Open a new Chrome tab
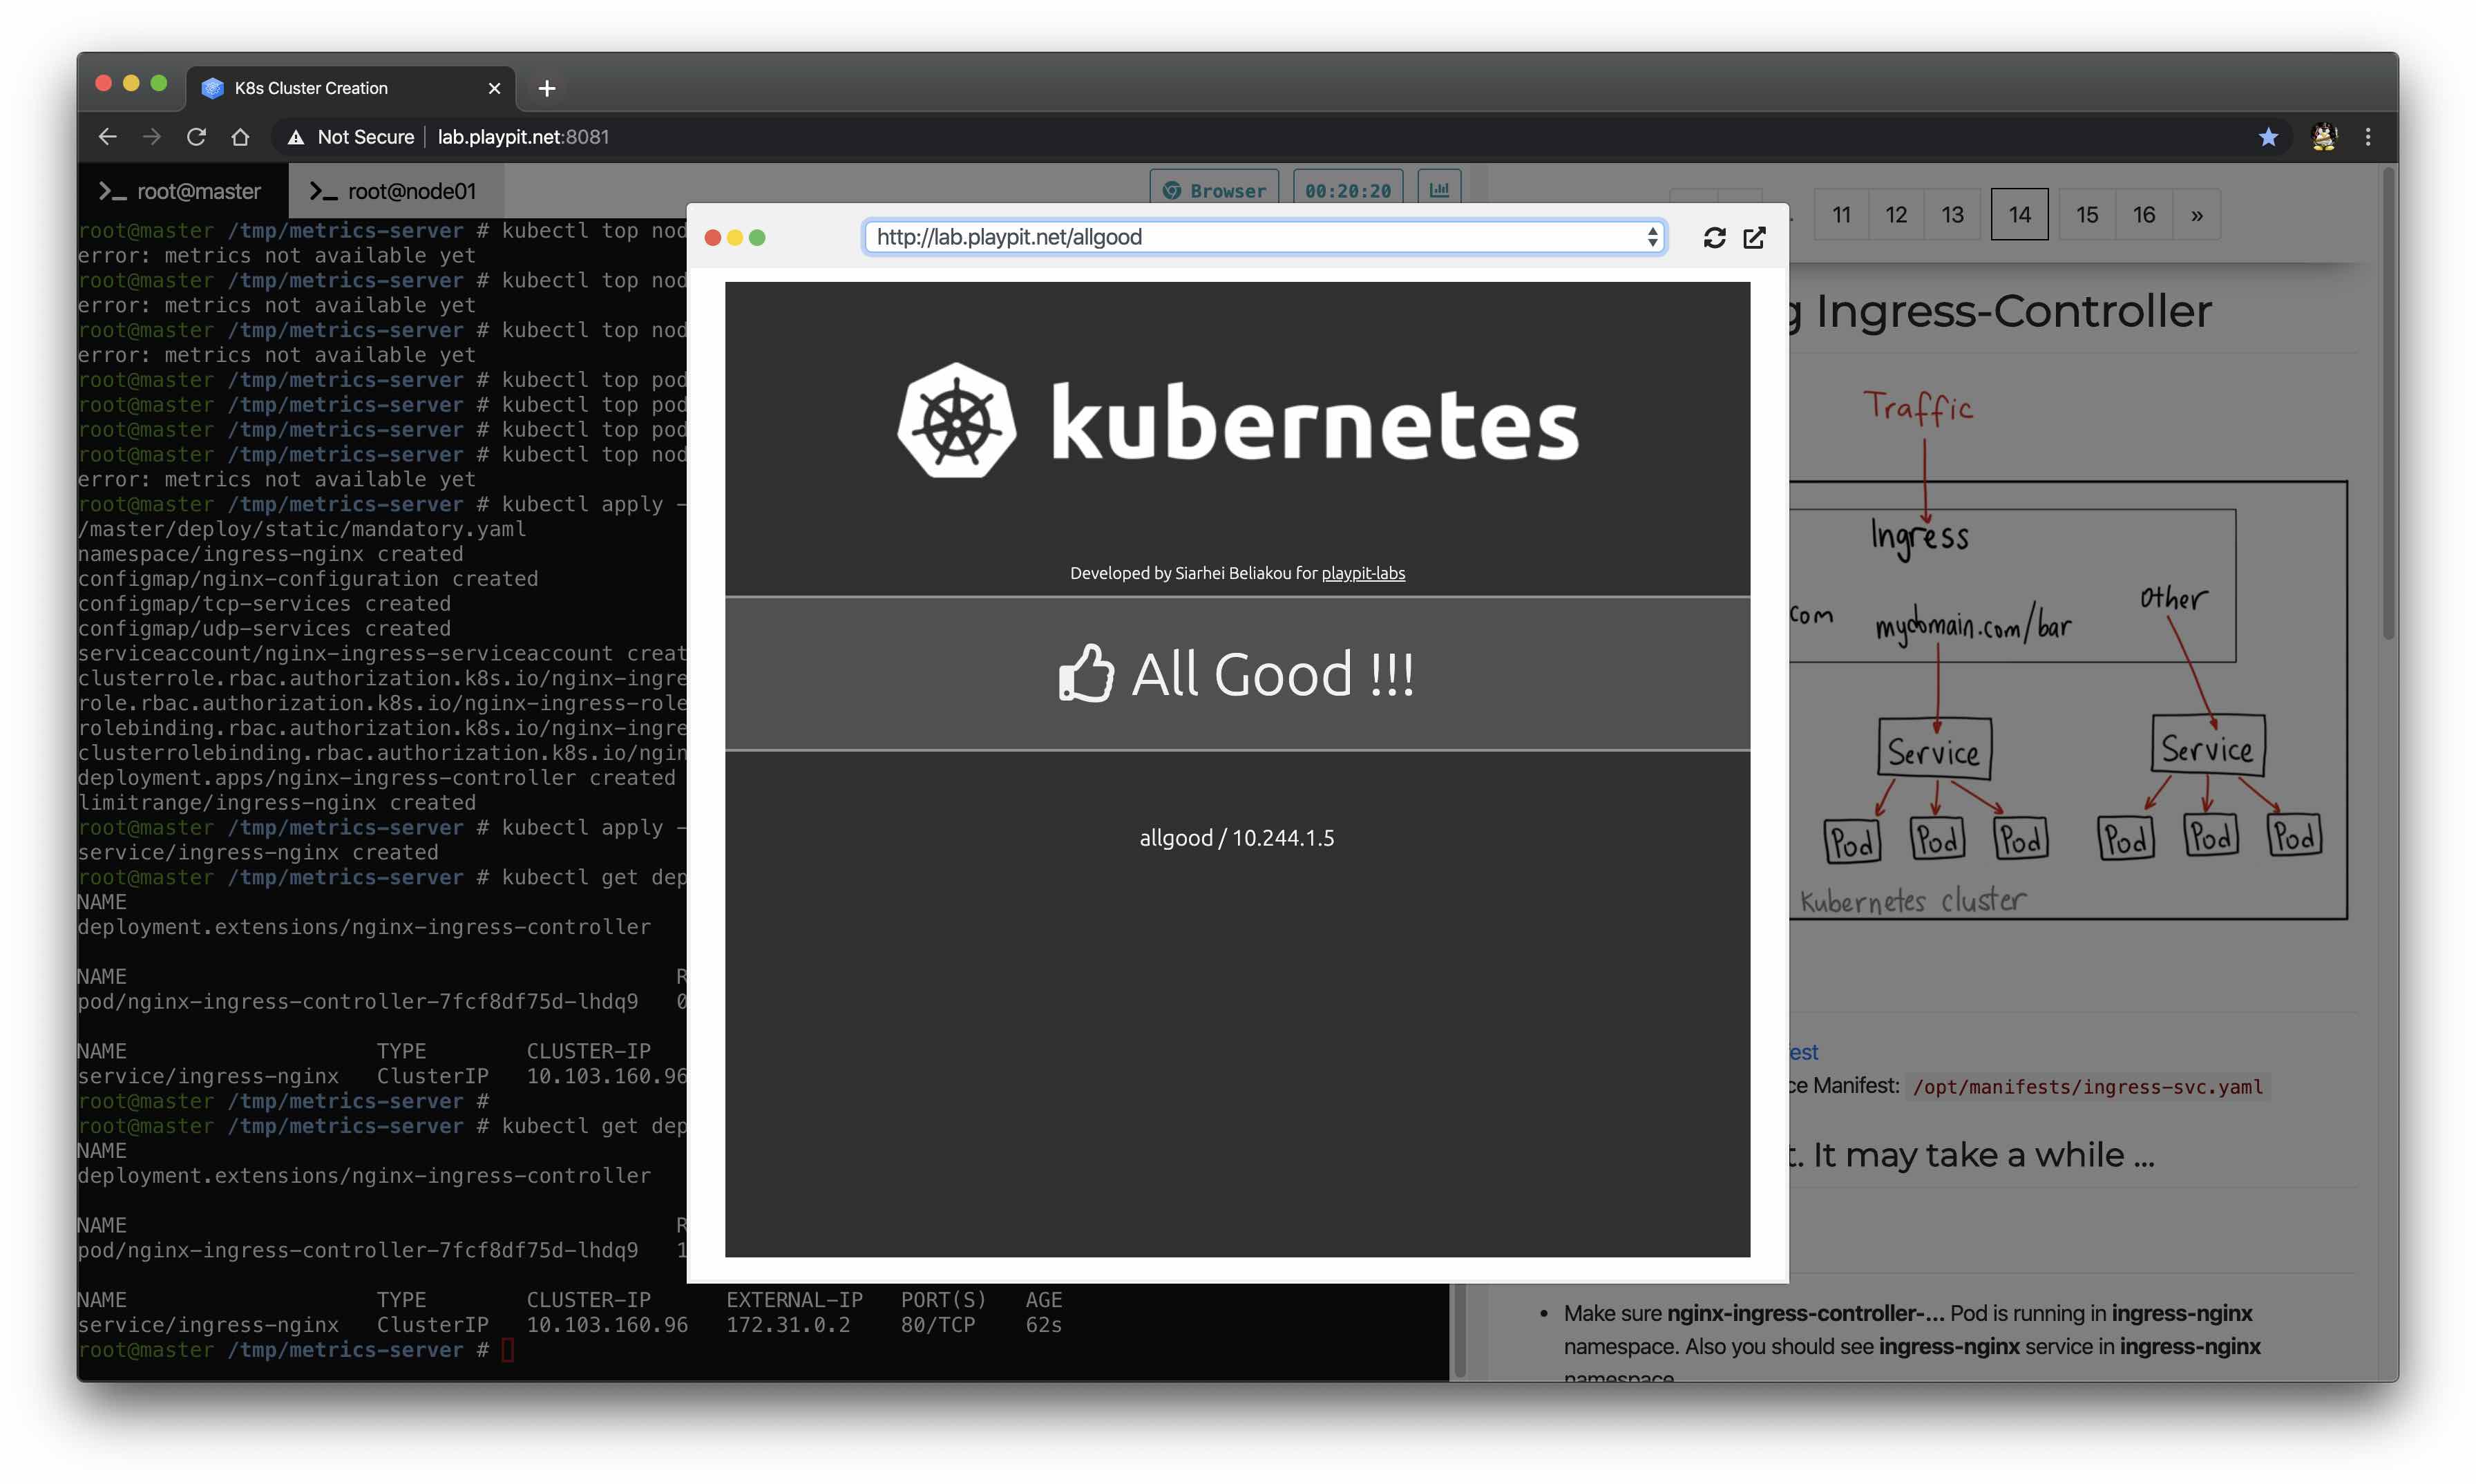This screenshot has height=1484, width=2476. click(x=546, y=88)
